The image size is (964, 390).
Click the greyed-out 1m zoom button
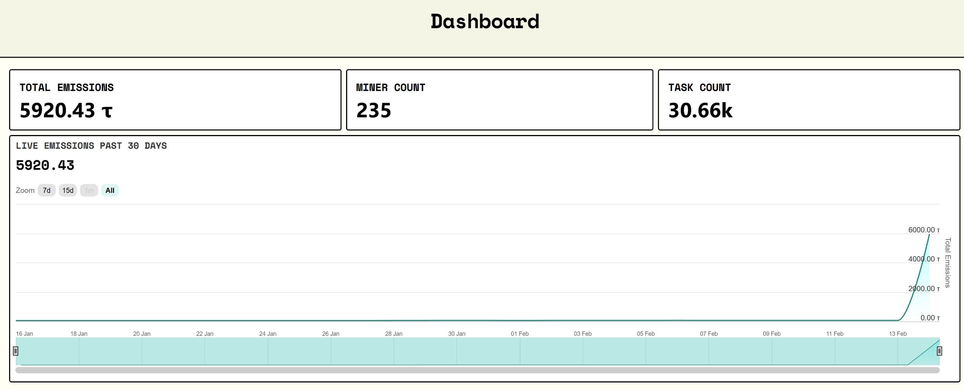[89, 190]
